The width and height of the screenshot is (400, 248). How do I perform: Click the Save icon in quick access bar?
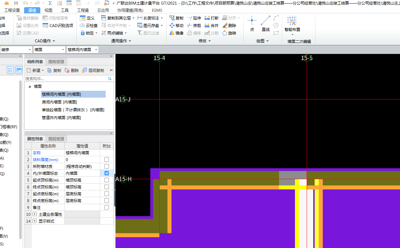16,3
